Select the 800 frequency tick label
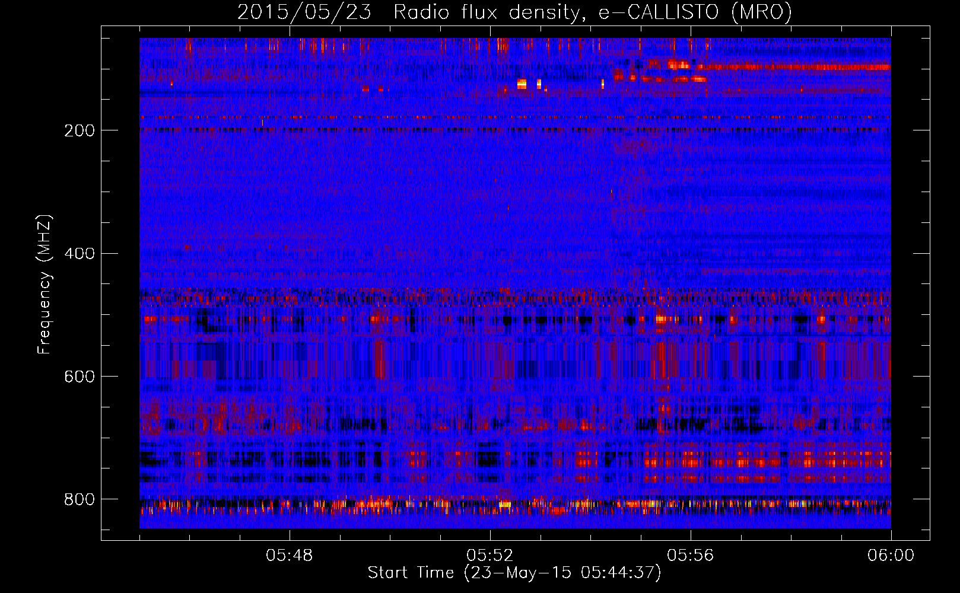The height and width of the screenshot is (593, 960). click(79, 500)
